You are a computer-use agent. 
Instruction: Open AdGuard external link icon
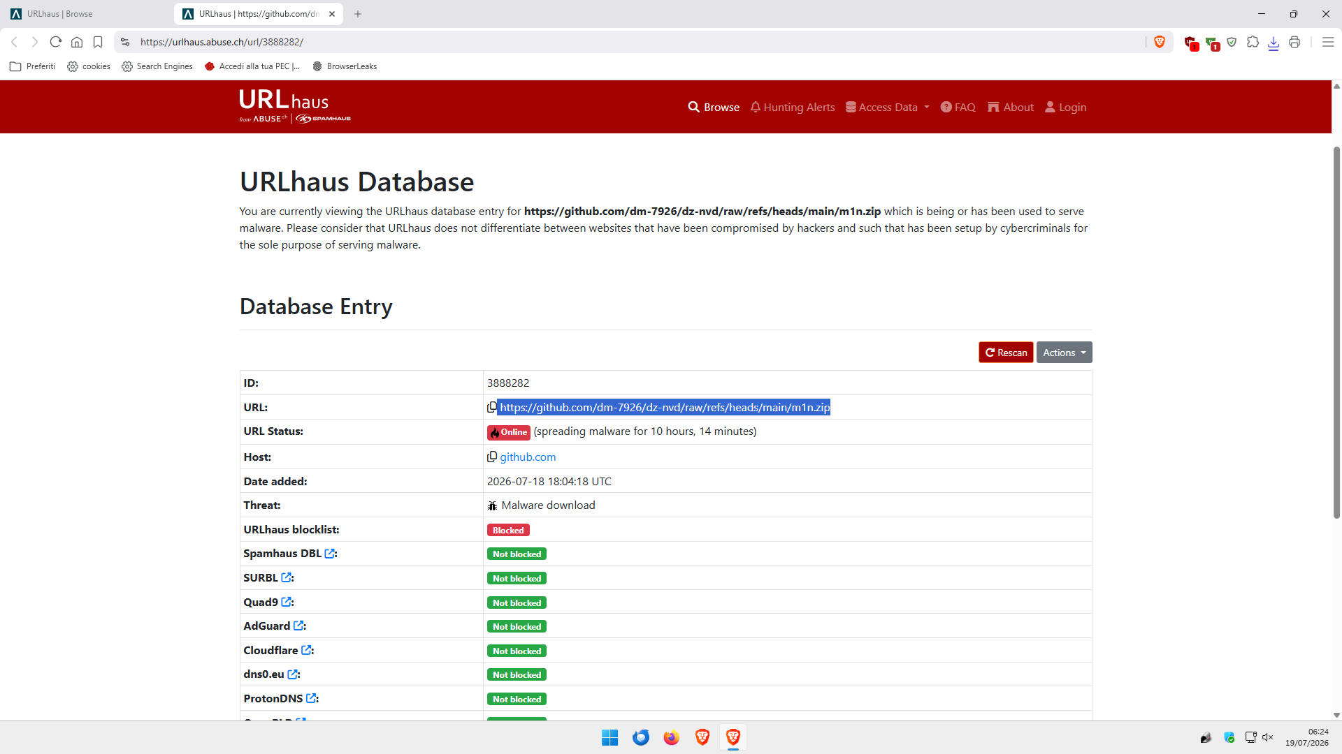pyautogui.click(x=298, y=626)
